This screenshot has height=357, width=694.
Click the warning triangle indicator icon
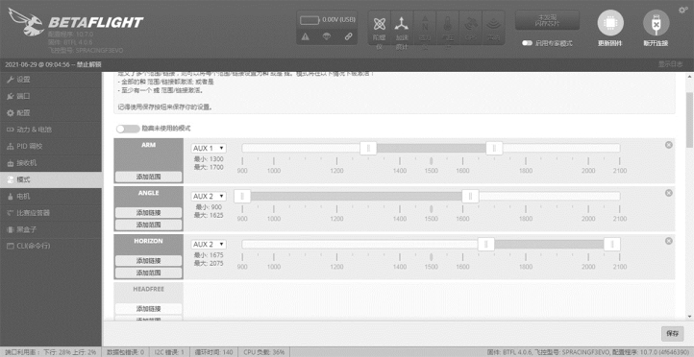coord(306,36)
